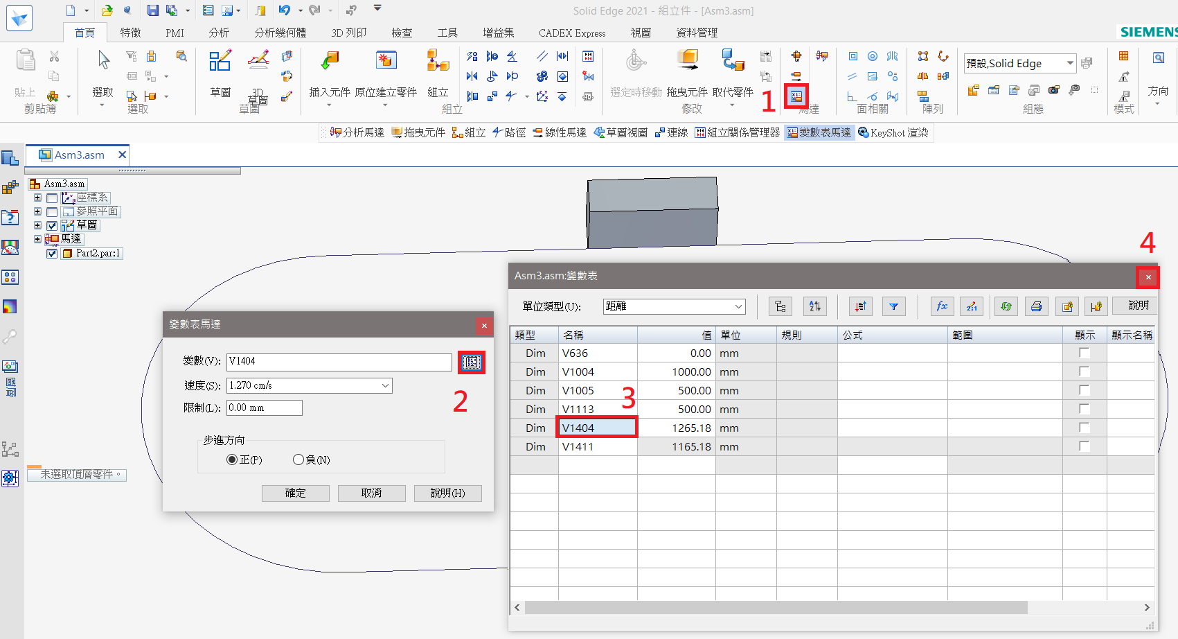Select the negative step direction radio button
This screenshot has width=1178, height=639.
[x=298, y=459]
